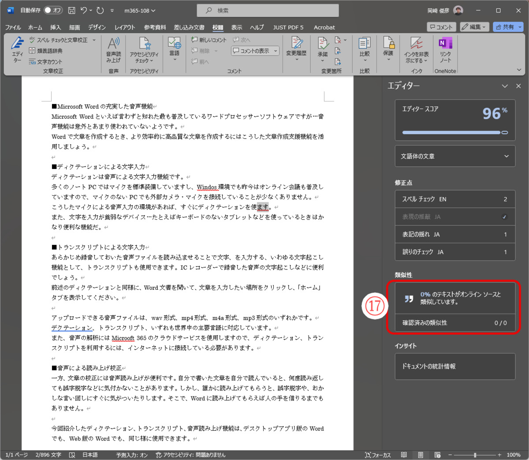529x460 pixels.
Task: Open error check (誤りのチェック JA) item
Action: click(455, 252)
